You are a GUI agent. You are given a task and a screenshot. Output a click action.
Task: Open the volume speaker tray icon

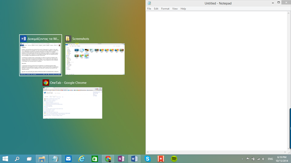[x=263, y=159]
